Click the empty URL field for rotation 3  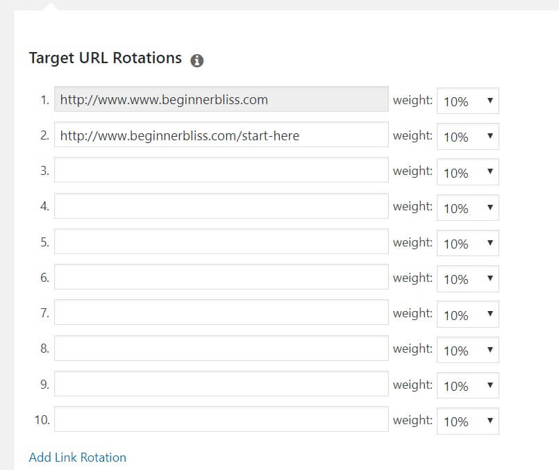221,171
